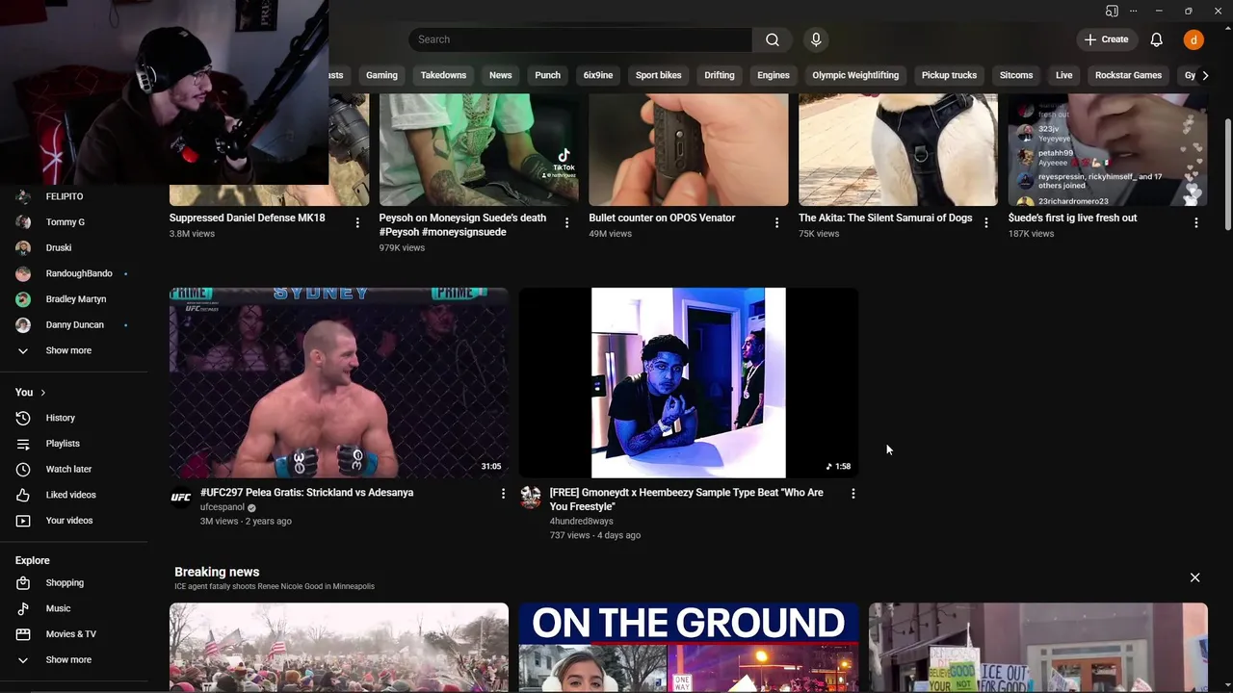Open the Music note icon

pos(23,608)
